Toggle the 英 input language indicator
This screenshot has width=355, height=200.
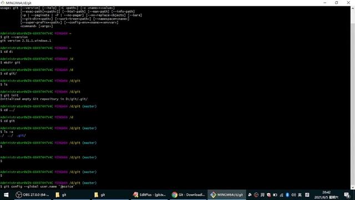pos(300,195)
